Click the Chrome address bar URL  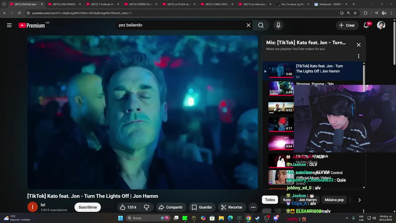tap(82, 13)
